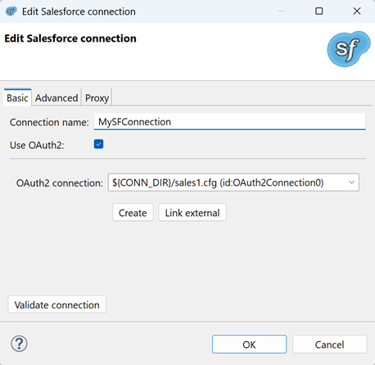
Task: Click the help question mark icon
Action: pos(19,344)
